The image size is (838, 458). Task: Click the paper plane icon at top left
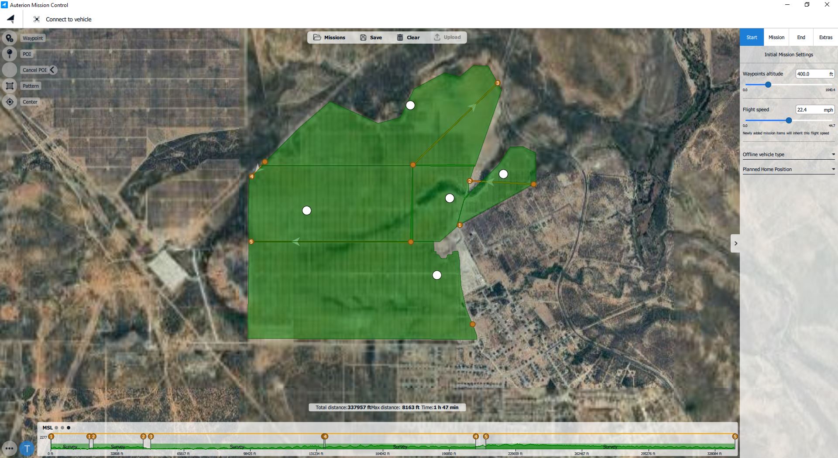coord(11,19)
